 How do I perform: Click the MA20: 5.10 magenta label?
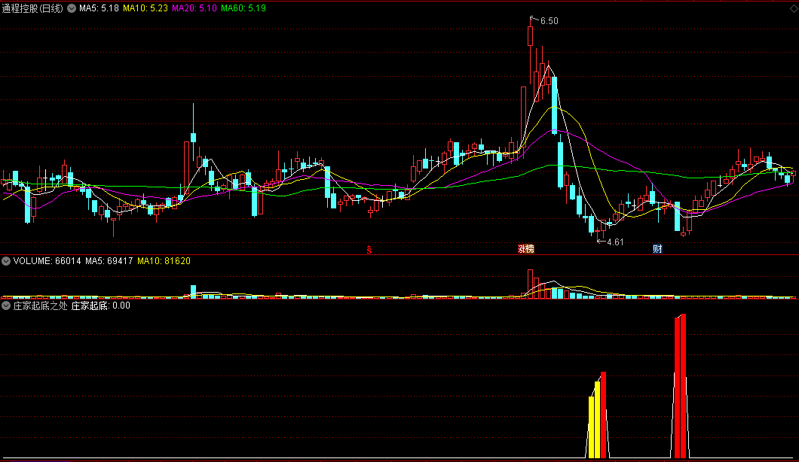click(x=194, y=8)
